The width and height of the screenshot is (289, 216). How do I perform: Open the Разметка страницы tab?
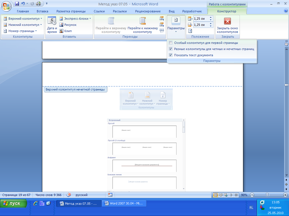pyautogui.click(x=71, y=11)
